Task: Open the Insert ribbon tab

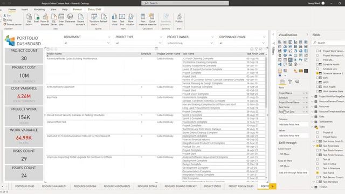Action: (25, 10)
